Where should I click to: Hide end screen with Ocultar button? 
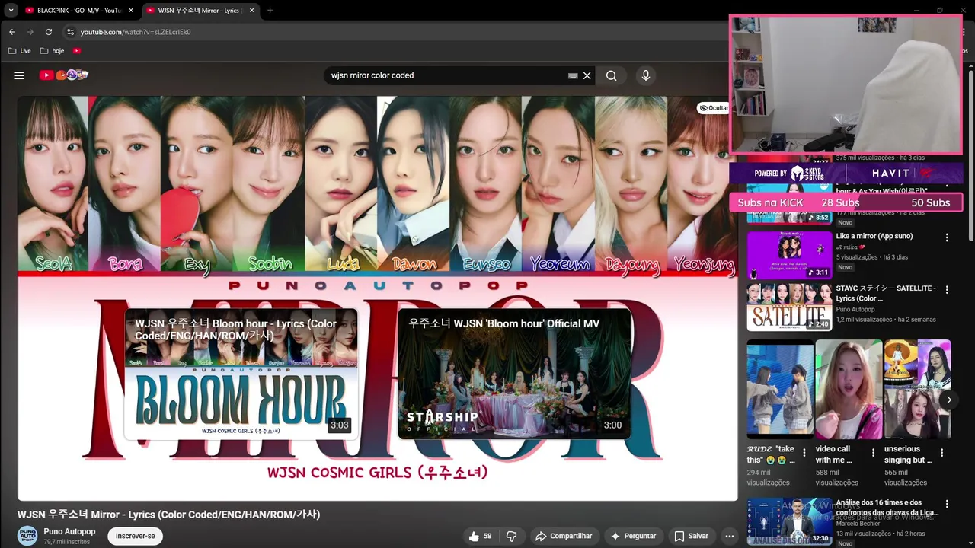pyautogui.click(x=714, y=108)
